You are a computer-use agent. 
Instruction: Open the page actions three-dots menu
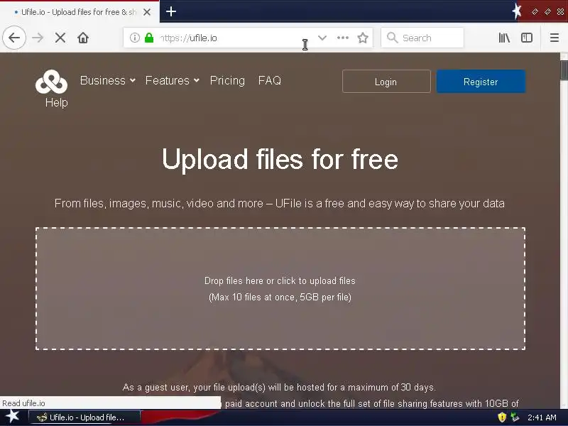point(343,38)
